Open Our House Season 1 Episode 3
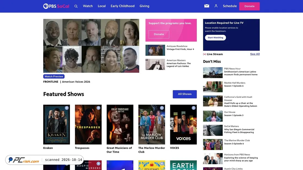This screenshot has width=303, height=170. click(x=234, y=115)
